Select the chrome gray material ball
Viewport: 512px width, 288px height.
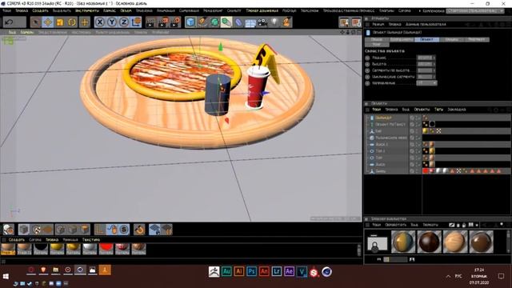[x=90, y=249]
